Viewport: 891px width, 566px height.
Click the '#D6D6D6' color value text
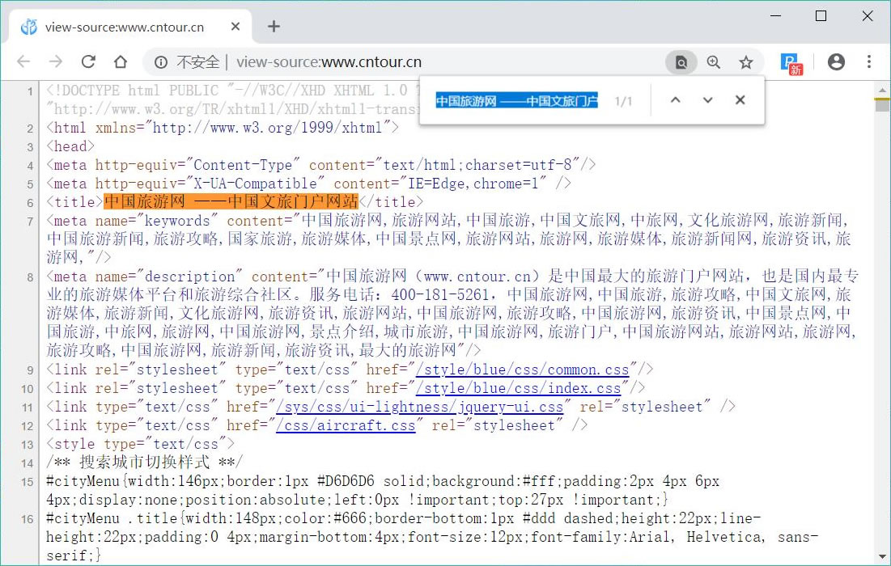click(346, 481)
